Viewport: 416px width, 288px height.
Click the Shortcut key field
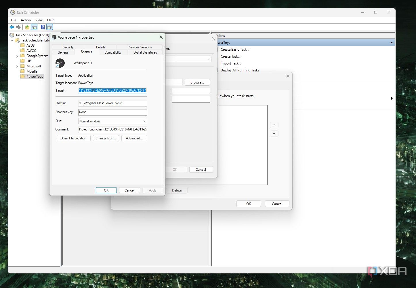click(113, 112)
